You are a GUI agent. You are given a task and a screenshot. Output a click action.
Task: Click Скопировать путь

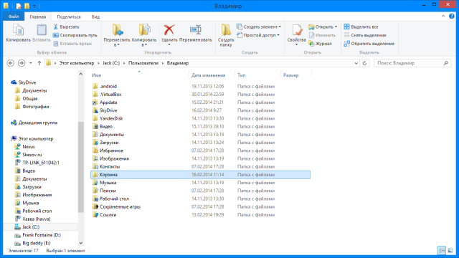coord(75,35)
